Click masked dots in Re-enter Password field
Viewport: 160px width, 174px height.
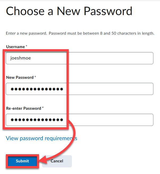(37, 120)
